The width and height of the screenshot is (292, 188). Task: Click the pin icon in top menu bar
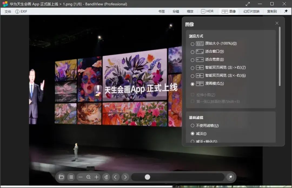286,11
